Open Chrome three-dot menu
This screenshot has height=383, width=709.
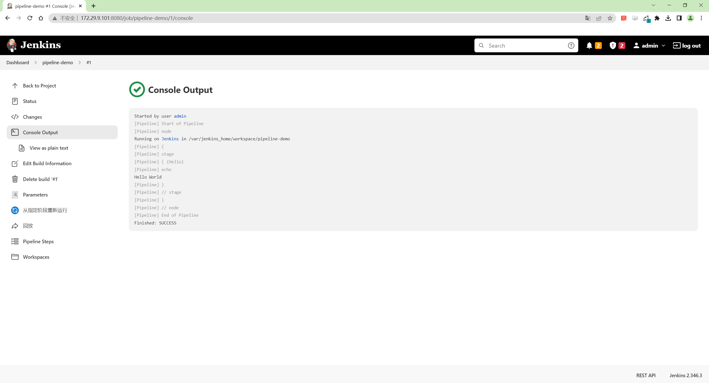pyautogui.click(x=701, y=18)
